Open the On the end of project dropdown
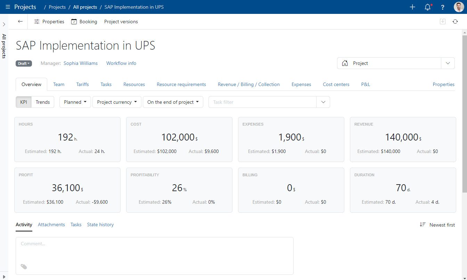The image size is (467, 280). click(x=173, y=102)
